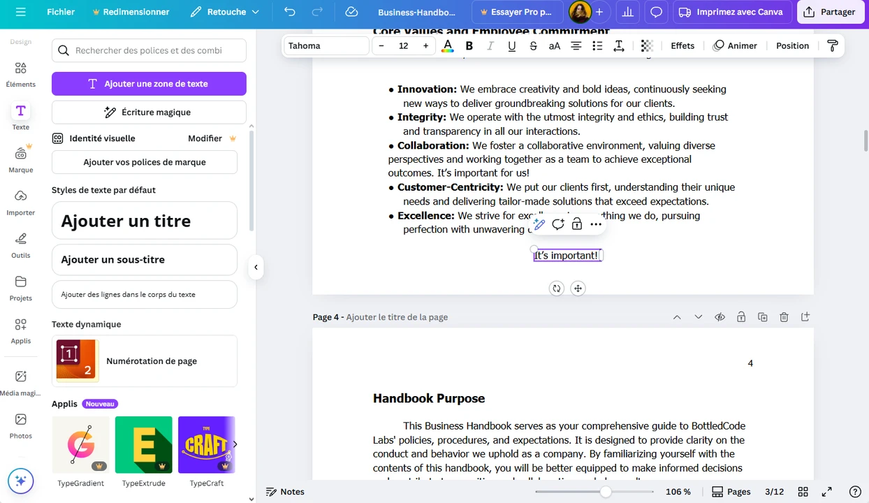Open the Importer sidebar tab
The image size is (869, 503).
point(21,203)
